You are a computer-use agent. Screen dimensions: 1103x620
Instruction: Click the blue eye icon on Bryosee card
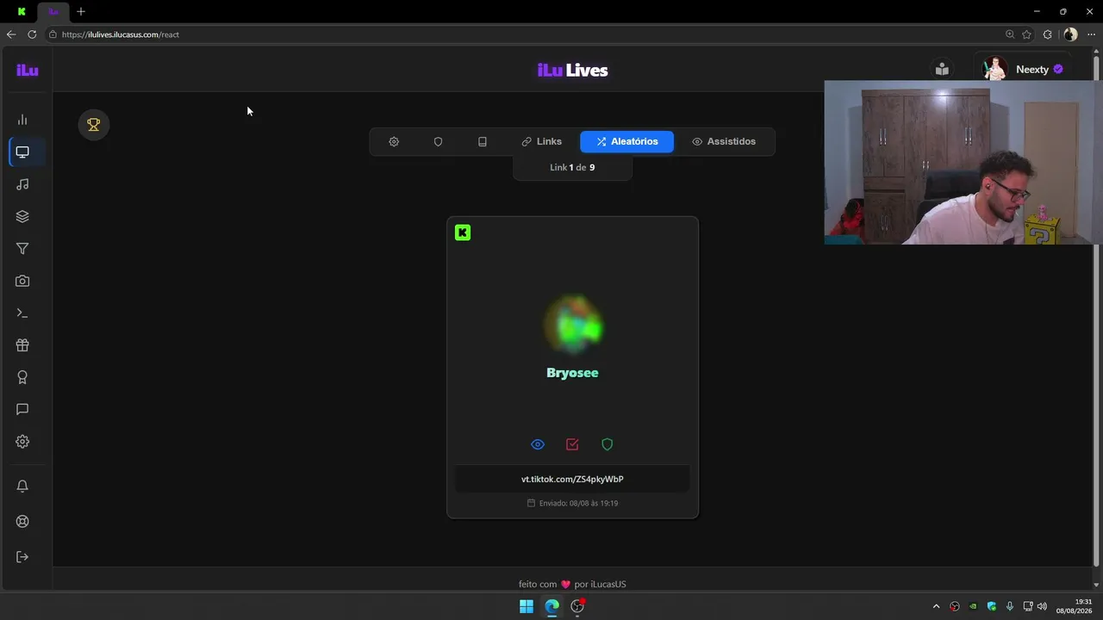click(538, 444)
